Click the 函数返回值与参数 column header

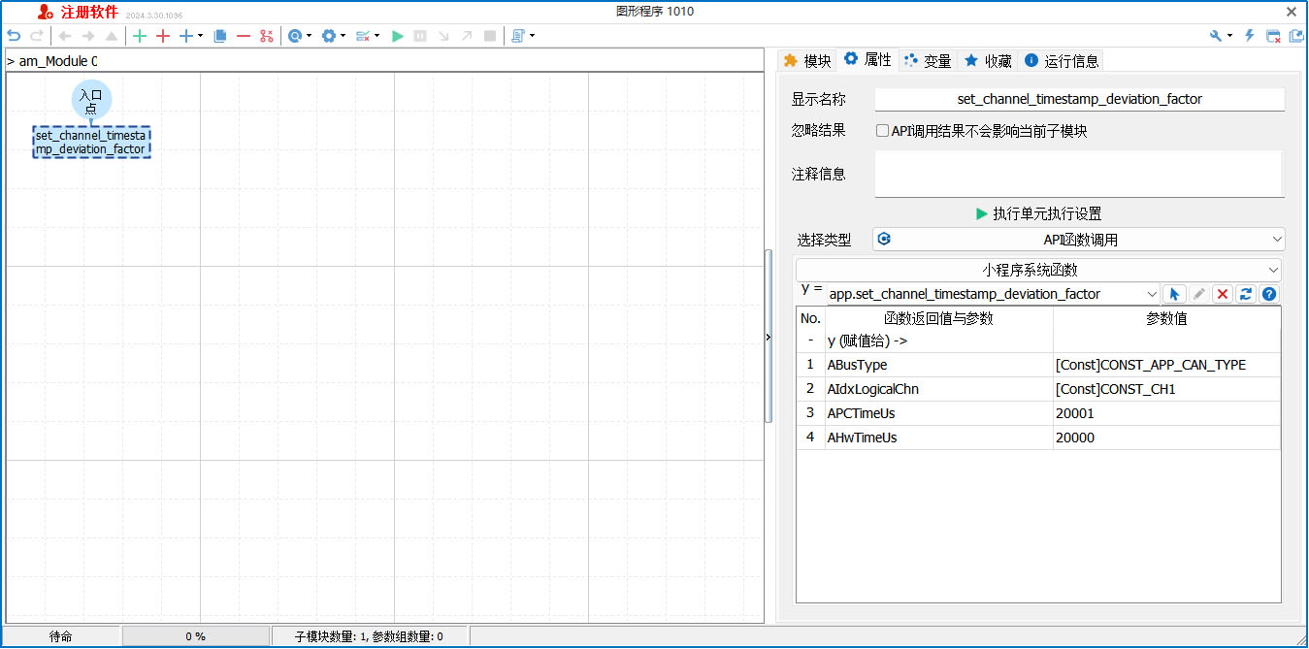click(938, 318)
